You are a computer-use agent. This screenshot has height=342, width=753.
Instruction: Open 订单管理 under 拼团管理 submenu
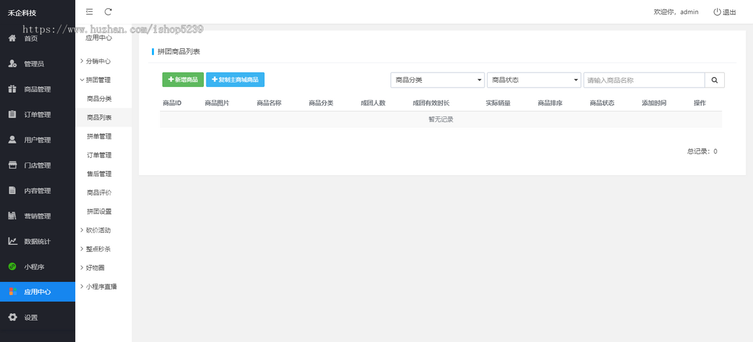tap(104, 155)
